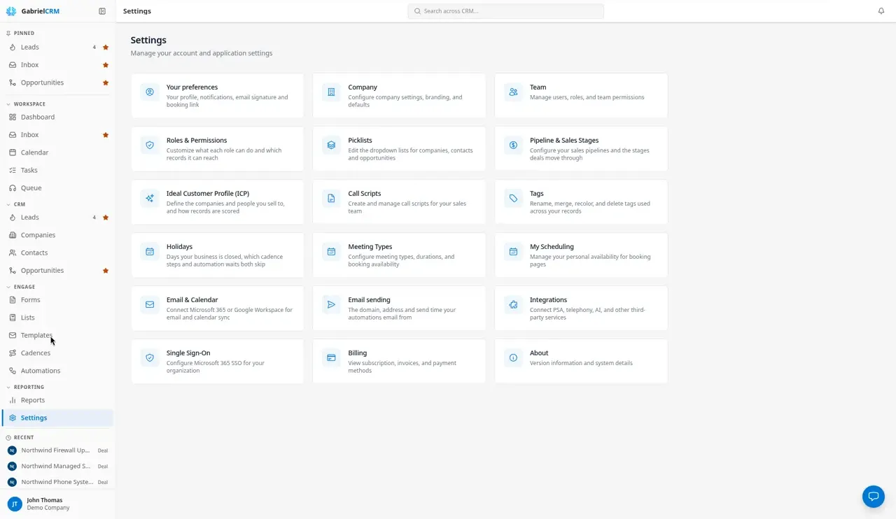Screen dimensions: 896x519
Task: Open the chat support bubble
Action: (x=874, y=497)
